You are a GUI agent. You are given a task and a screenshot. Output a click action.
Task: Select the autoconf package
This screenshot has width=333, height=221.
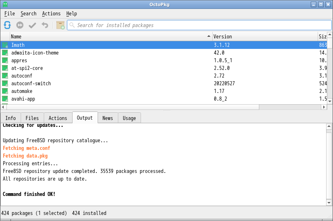(164, 76)
